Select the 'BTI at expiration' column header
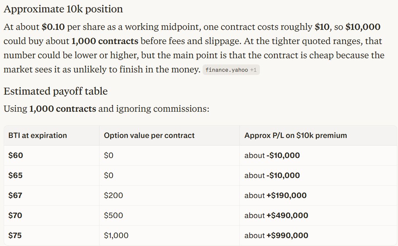398x246 pixels. coord(38,135)
